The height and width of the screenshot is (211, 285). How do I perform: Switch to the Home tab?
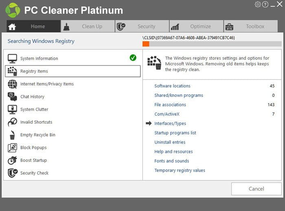[x=34, y=26]
